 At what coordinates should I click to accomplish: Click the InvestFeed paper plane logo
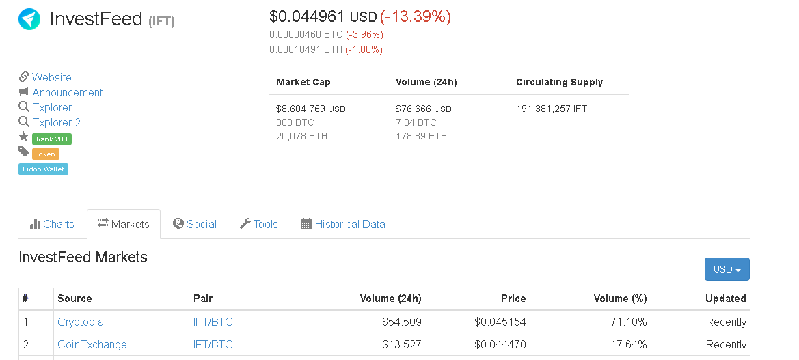click(x=29, y=19)
